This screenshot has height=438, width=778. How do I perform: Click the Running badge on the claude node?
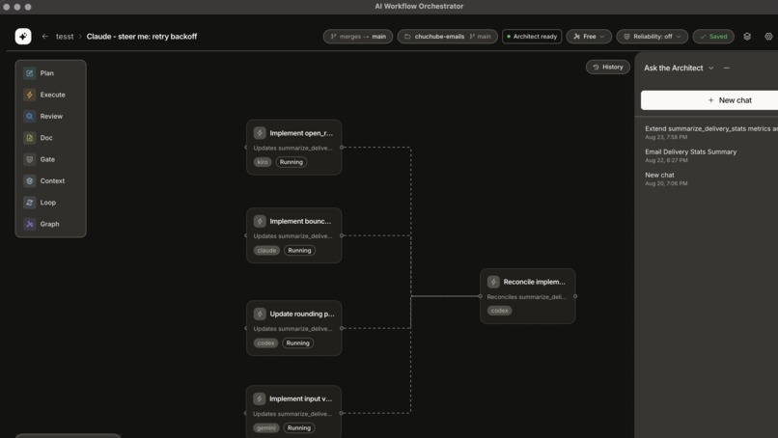click(x=299, y=251)
